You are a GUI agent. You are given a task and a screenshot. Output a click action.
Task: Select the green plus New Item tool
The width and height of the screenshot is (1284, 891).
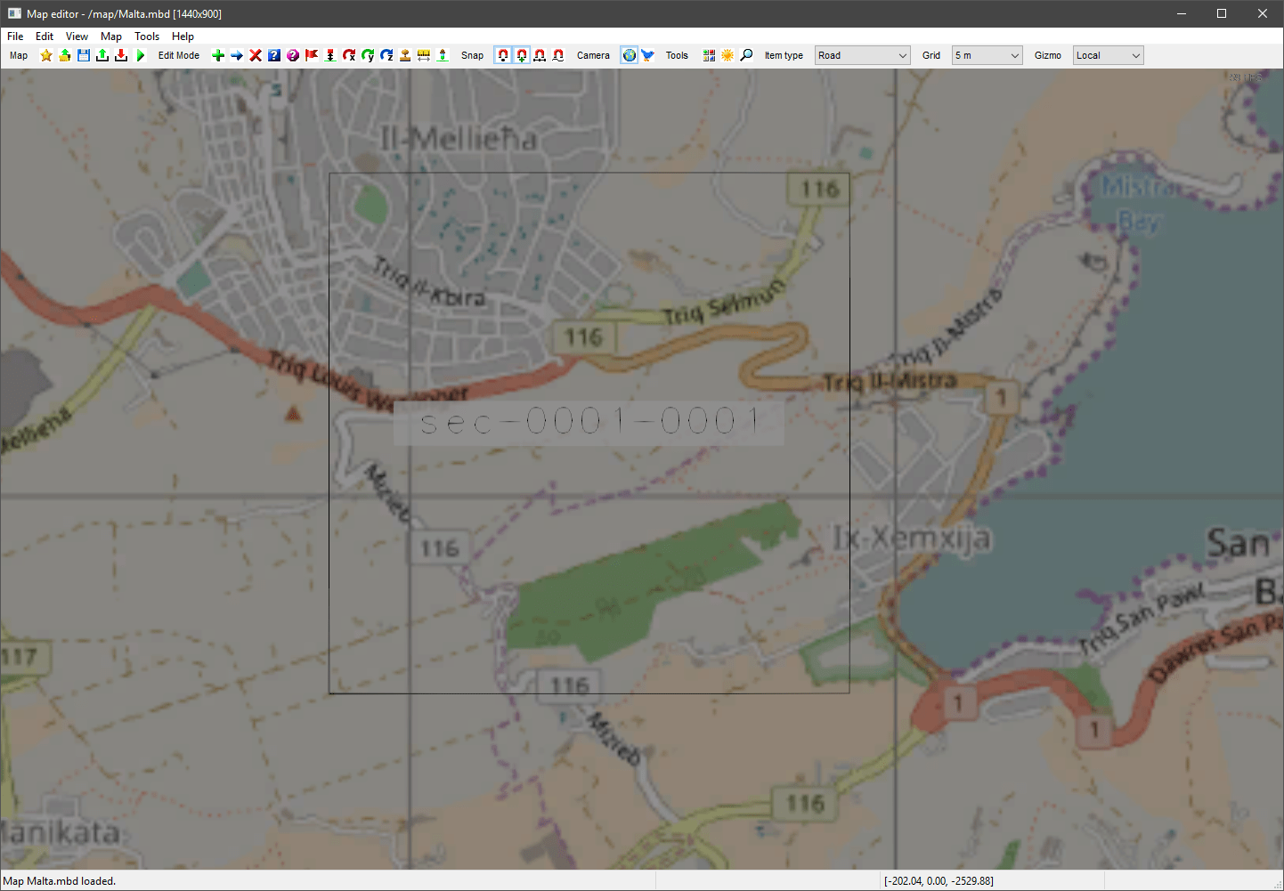[218, 55]
